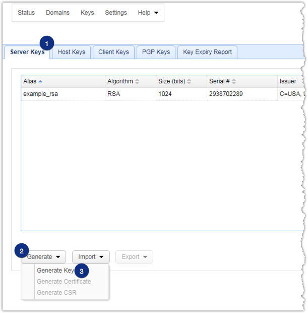Open the Settings menu item
Image resolution: width=308 pixels, height=313 pixels.
116,13
